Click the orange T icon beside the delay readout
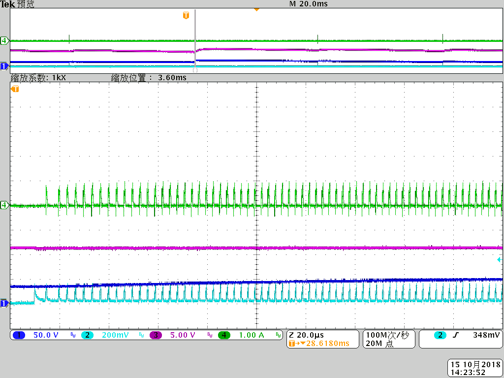Image resolution: width=504 pixels, height=378 pixels. coord(291,344)
